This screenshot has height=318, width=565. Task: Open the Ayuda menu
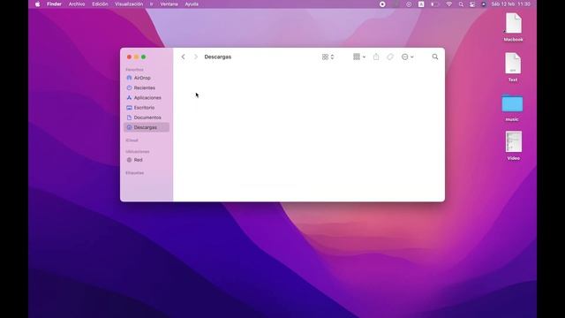pyautogui.click(x=192, y=4)
